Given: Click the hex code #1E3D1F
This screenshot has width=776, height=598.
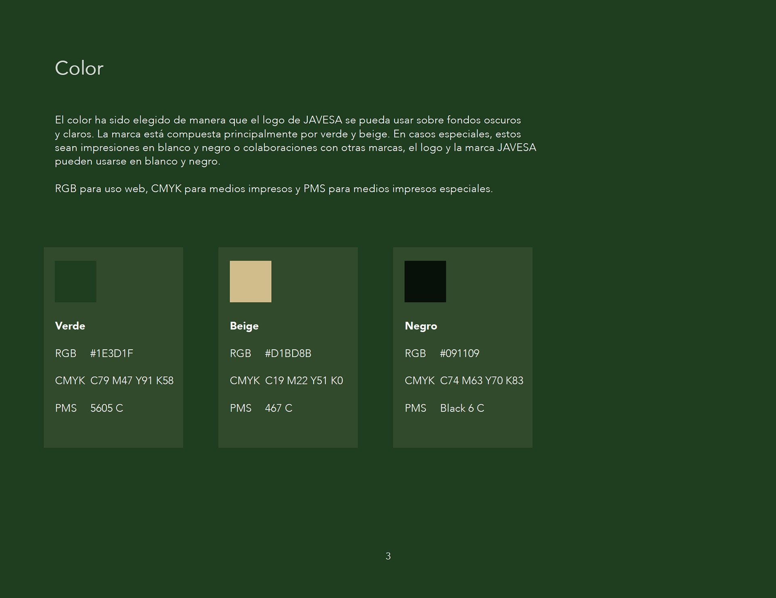Looking at the screenshot, I should coord(112,353).
